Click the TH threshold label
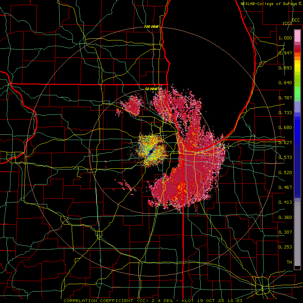 (x=289, y=262)
